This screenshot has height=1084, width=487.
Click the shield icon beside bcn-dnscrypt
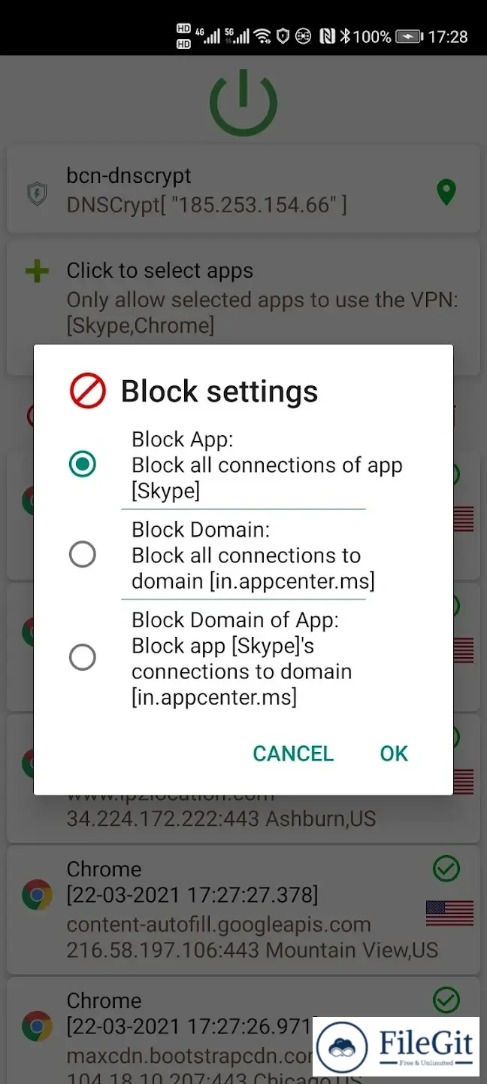pyautogui.click(x=36, y=194)
